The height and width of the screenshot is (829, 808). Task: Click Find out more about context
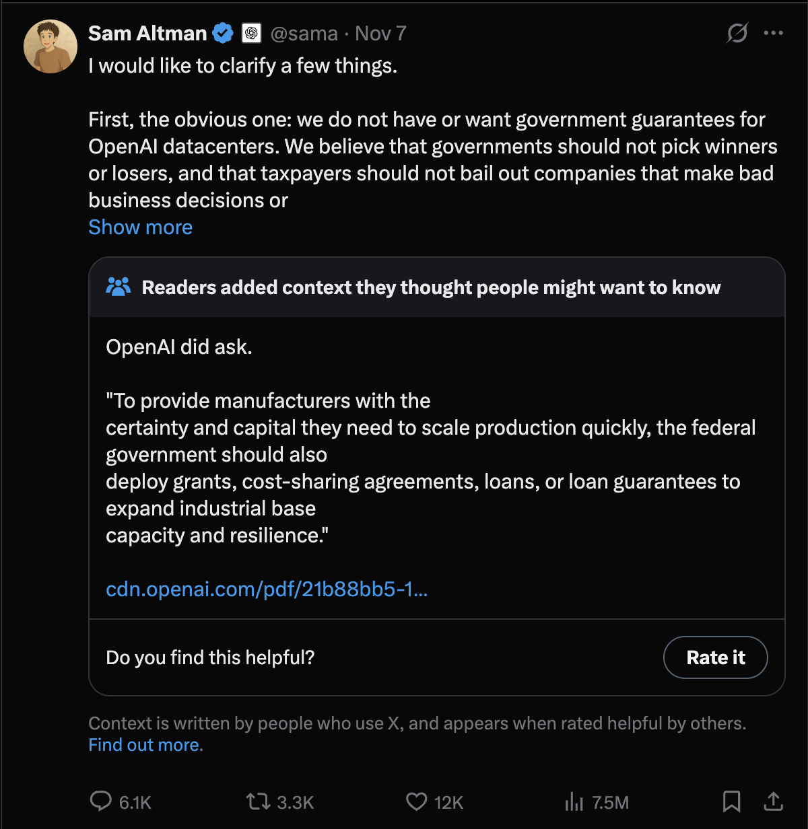144,745
